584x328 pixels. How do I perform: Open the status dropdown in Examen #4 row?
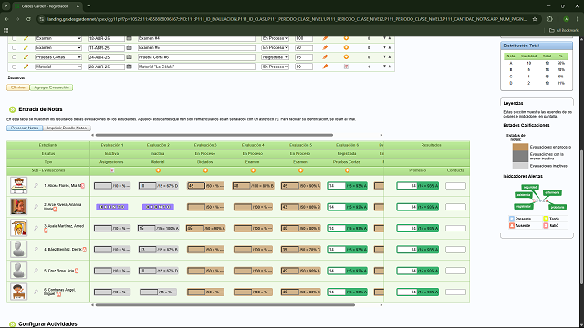[x=276, y=38]
